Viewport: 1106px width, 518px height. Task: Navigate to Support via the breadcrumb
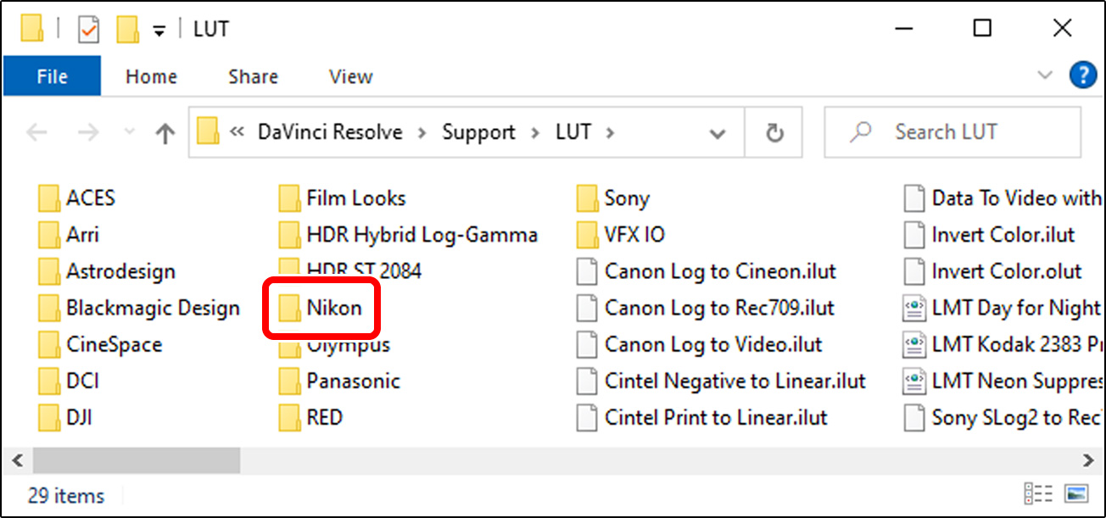(x=478, y=132)
